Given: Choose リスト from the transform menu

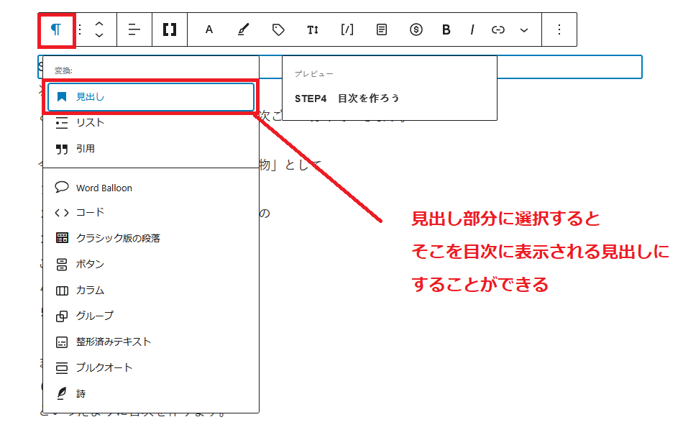Looking at the screenshot, I should (x=90, y=122).
